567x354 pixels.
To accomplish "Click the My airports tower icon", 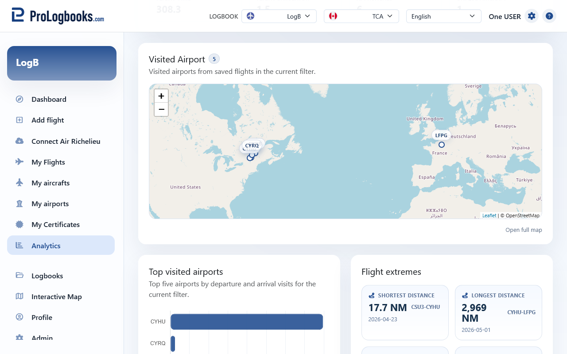I will [x=19, y=204].
